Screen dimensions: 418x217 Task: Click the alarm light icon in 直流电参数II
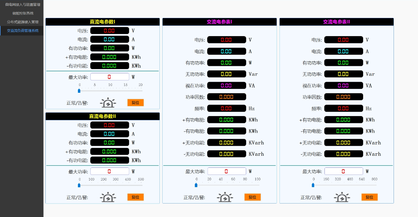[108, 198]
